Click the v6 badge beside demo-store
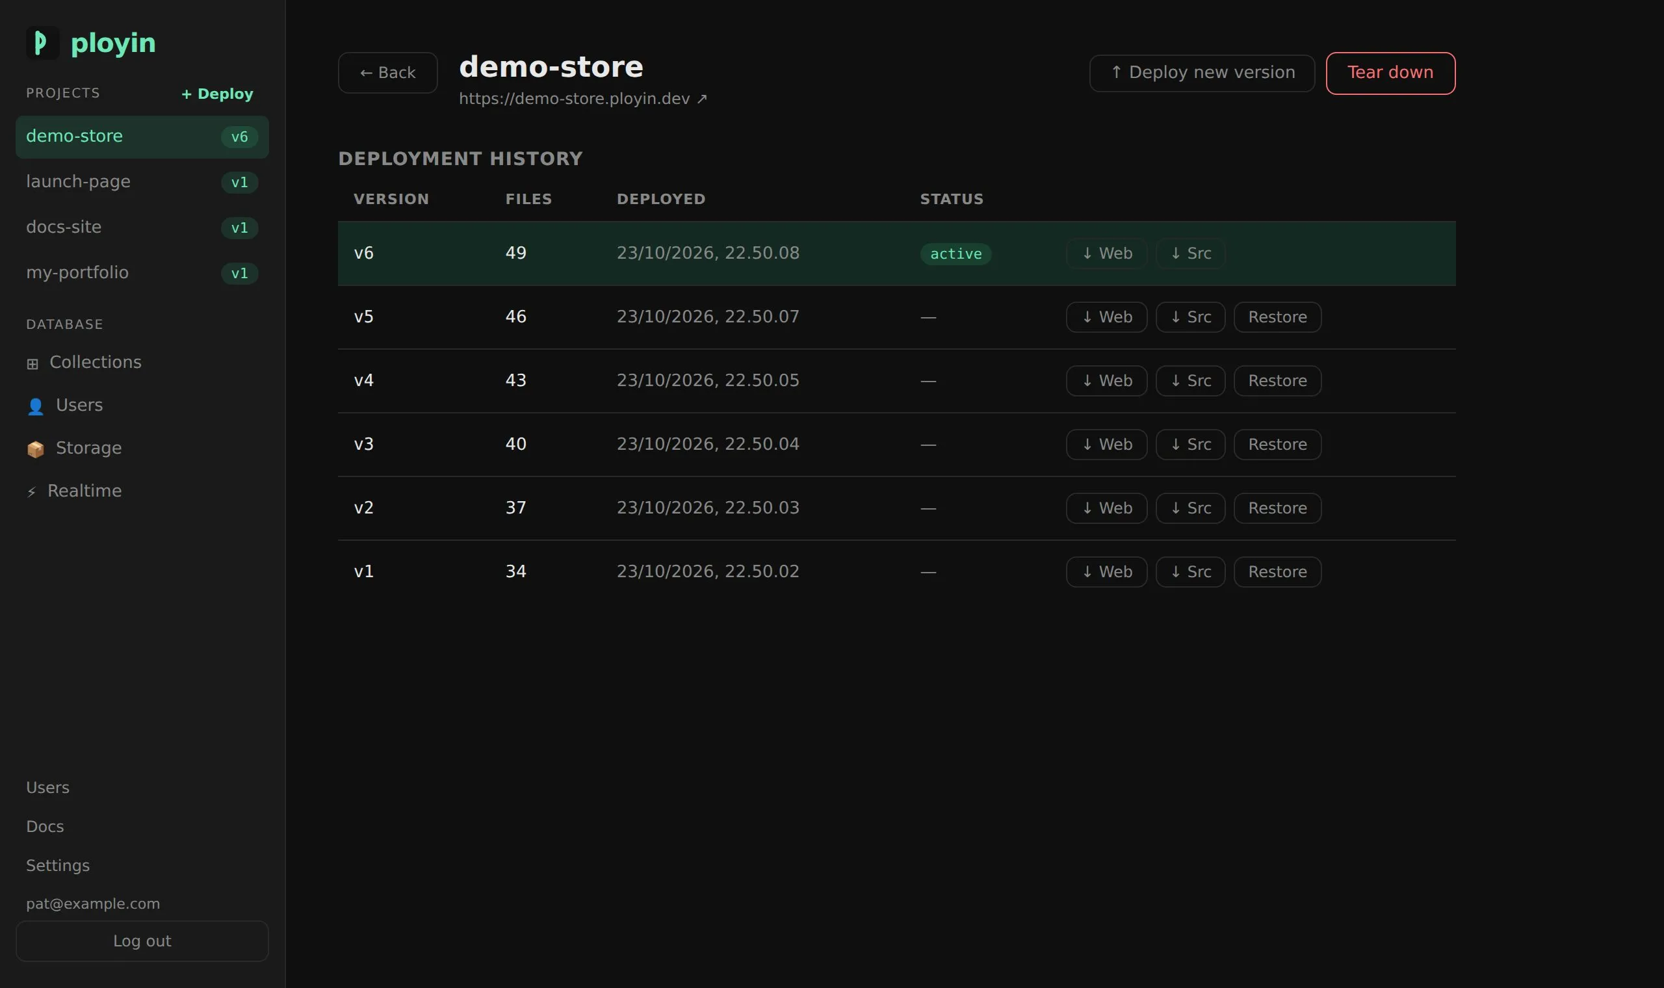 (240, 137)
